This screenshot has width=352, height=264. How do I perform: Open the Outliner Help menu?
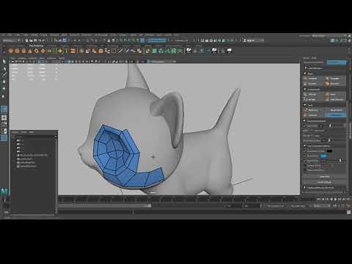point(32,132)
